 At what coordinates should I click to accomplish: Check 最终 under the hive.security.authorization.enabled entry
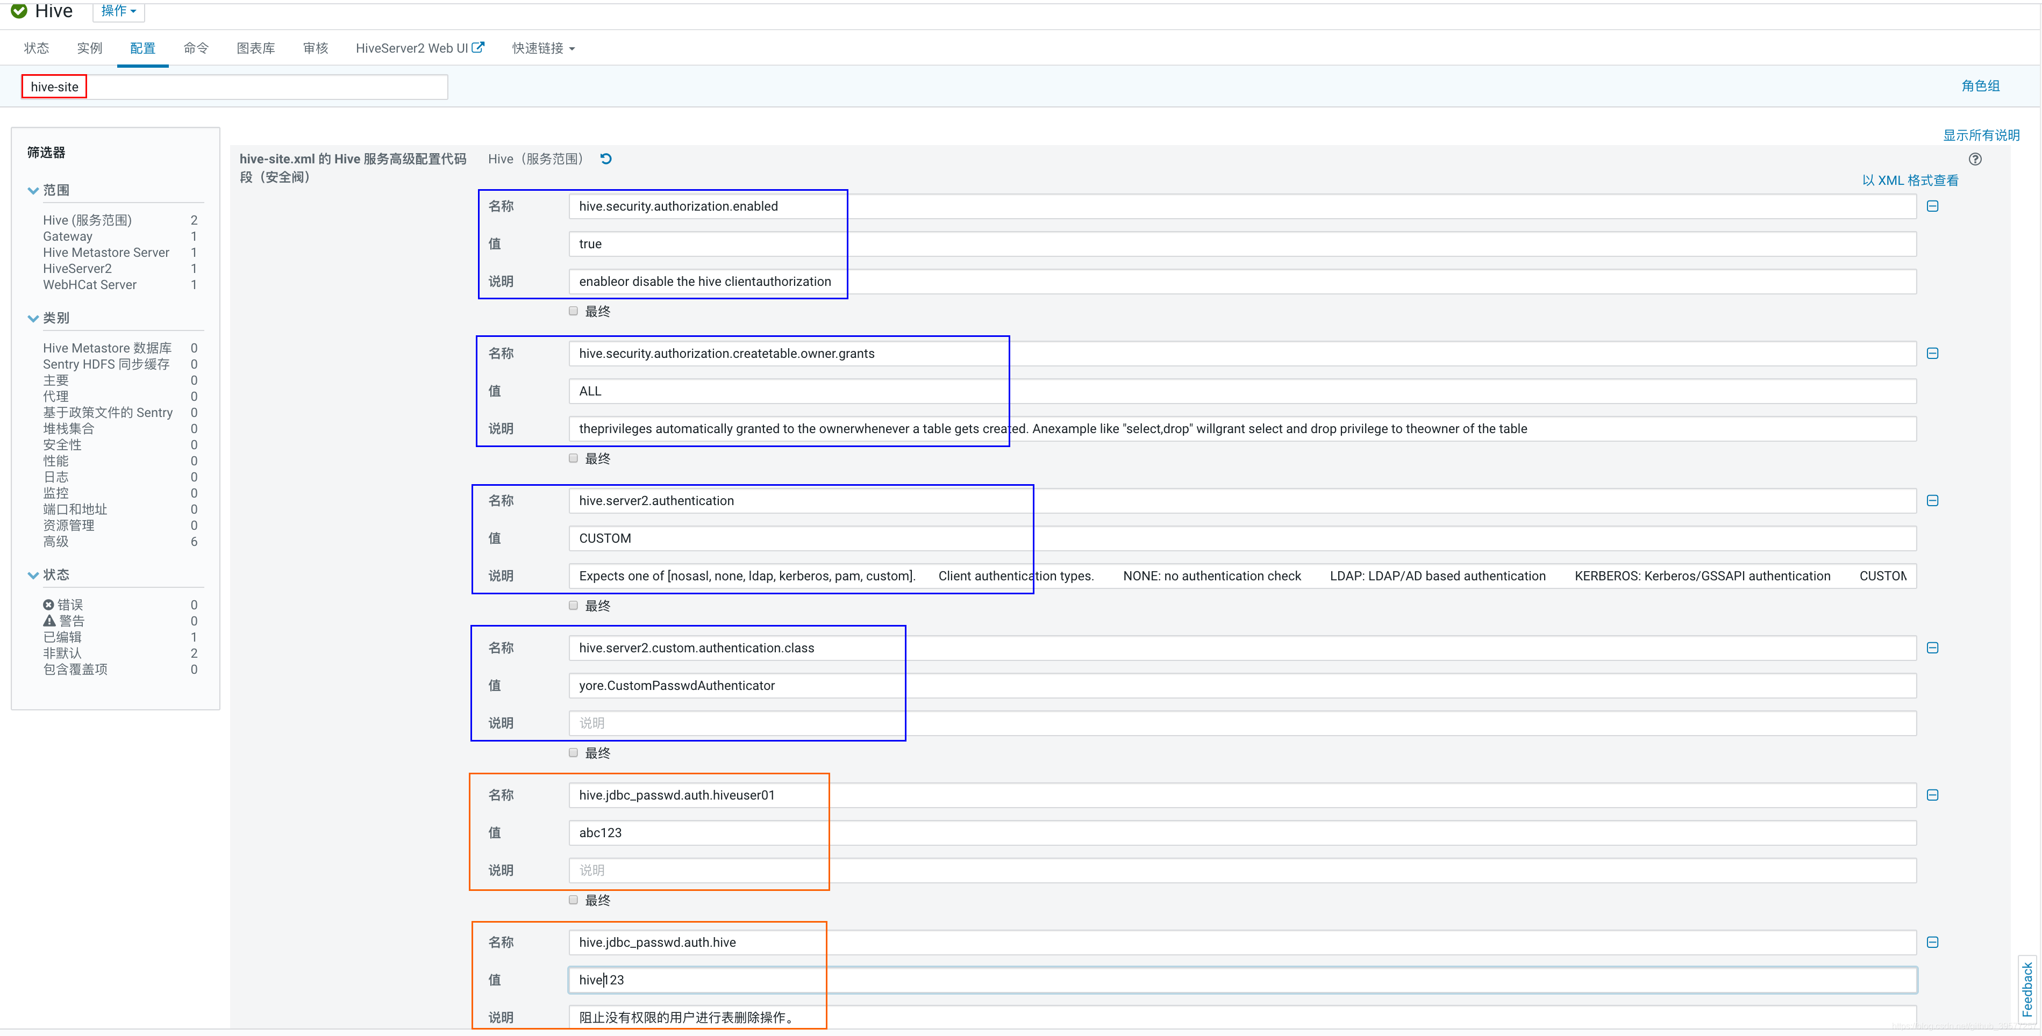[573, 311]
